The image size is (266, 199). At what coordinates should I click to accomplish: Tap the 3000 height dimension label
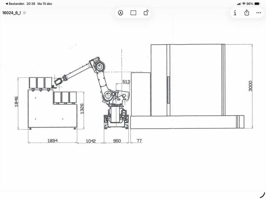[x=251, y=86]
